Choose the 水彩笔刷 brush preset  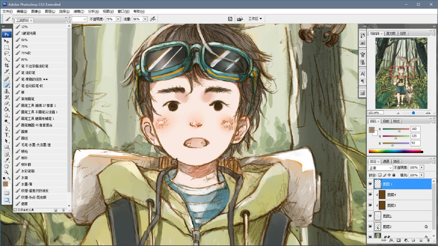pos(28,171)
